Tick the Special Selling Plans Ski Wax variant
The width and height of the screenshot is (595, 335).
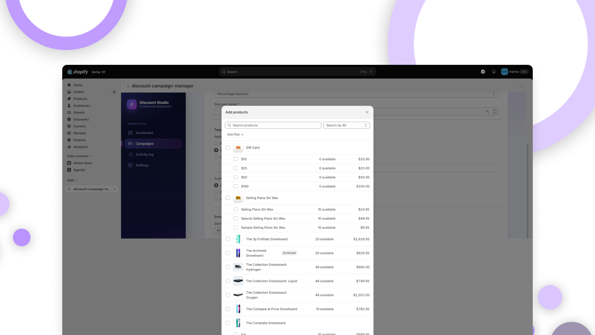(x=236, y=218)
